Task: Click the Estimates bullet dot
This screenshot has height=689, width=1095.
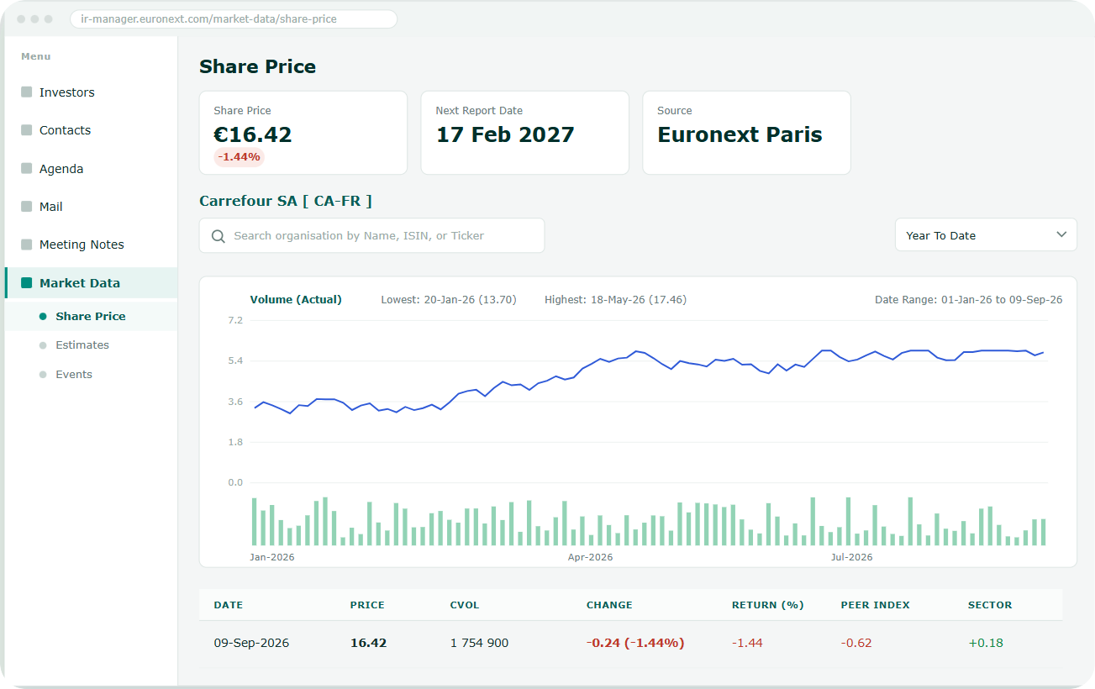Action: click(43, 345)
